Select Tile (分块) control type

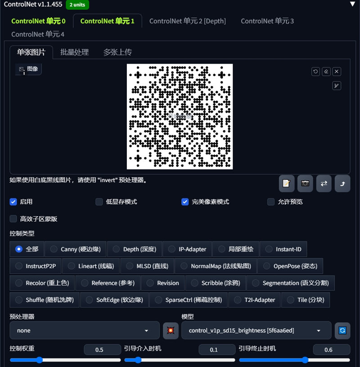pyautogui.click(x=306, y=300)
